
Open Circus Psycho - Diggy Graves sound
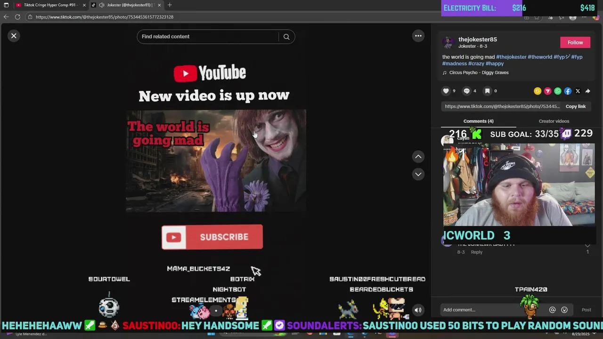click(x=479, y=73)
